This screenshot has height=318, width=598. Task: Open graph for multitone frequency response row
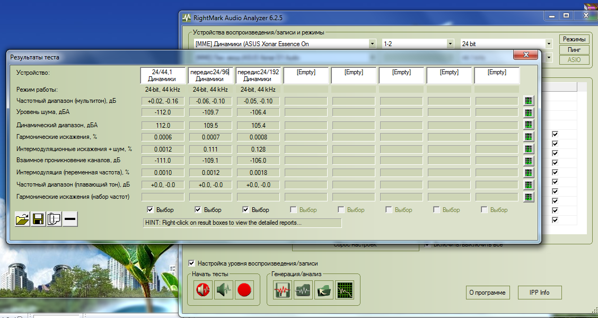(x=528, y=101)
